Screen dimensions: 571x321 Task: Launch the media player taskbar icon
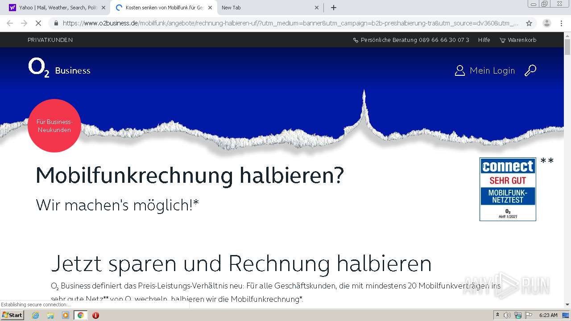[x=66, y=315]
